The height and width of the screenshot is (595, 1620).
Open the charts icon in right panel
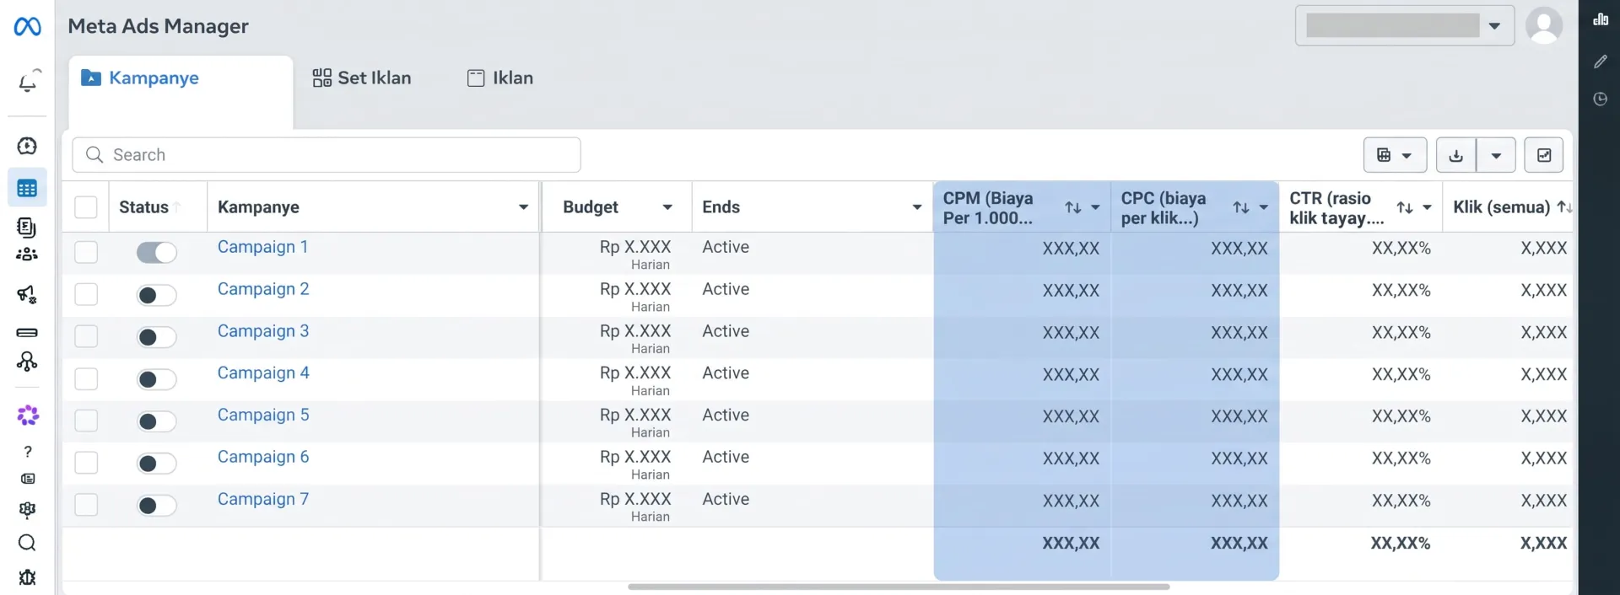pyautogui.click(x=1601, y=19)
